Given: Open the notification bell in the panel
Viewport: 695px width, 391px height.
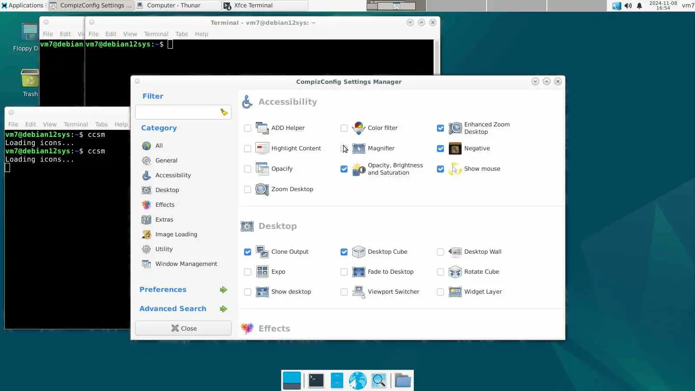Looking at the screenshot, I should point(639,6).
